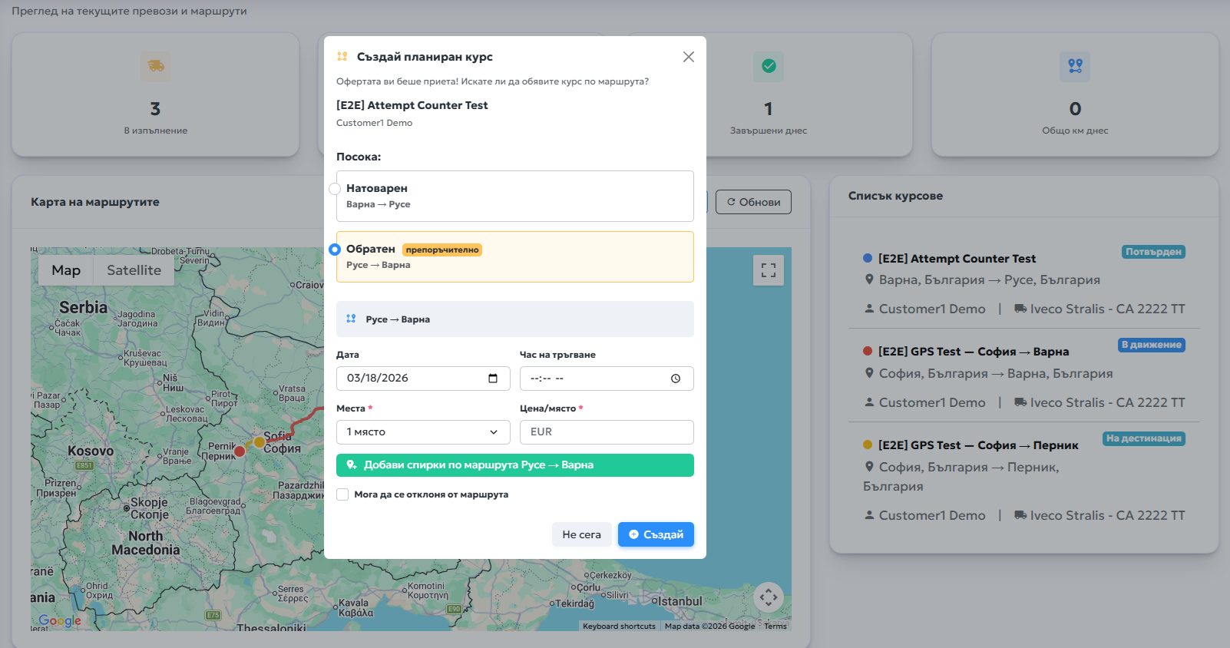Click the route icon beside the dialog title

click(342, 57)
